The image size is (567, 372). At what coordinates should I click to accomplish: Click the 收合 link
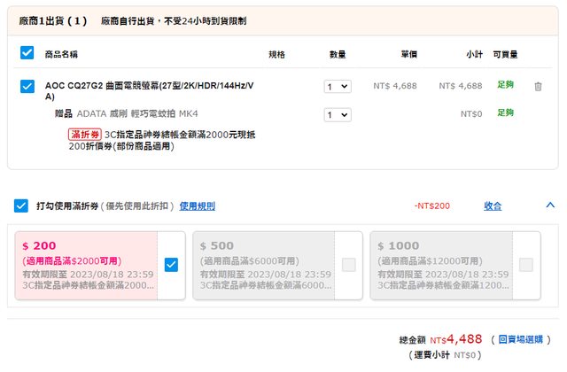click(x=493, y=206)
